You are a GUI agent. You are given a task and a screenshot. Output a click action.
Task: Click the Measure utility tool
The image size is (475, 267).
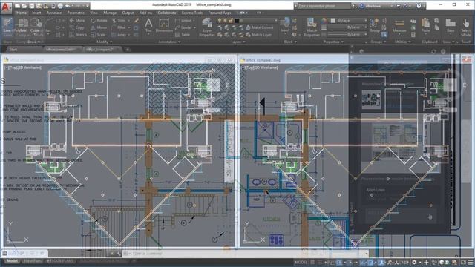pos(399,25)
